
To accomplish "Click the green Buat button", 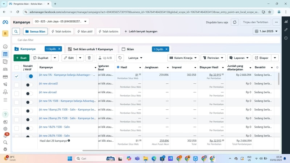I will click(x=21, y=58).
